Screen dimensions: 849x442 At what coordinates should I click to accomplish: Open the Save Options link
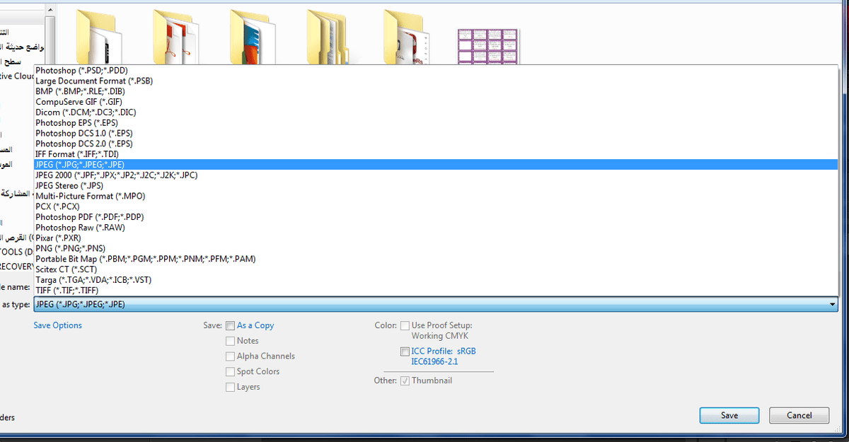tap(57, 325)
